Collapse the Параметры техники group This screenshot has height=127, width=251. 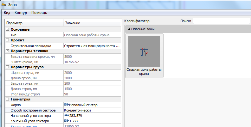click(x=7, y=51)
